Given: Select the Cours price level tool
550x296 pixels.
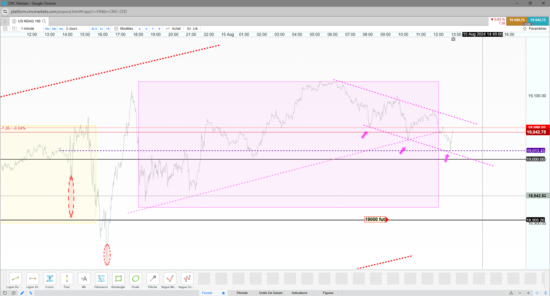Looking at the screenshot, I should 50,280.
